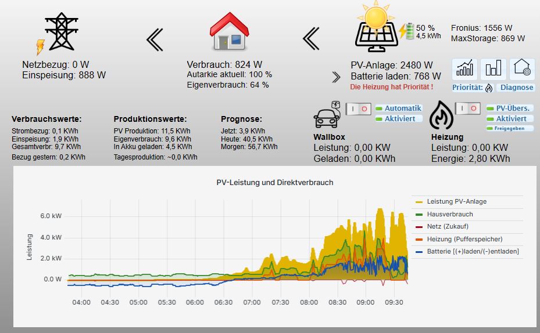Click the yellow PV-Anlage legend color swatch

(419, 202)
